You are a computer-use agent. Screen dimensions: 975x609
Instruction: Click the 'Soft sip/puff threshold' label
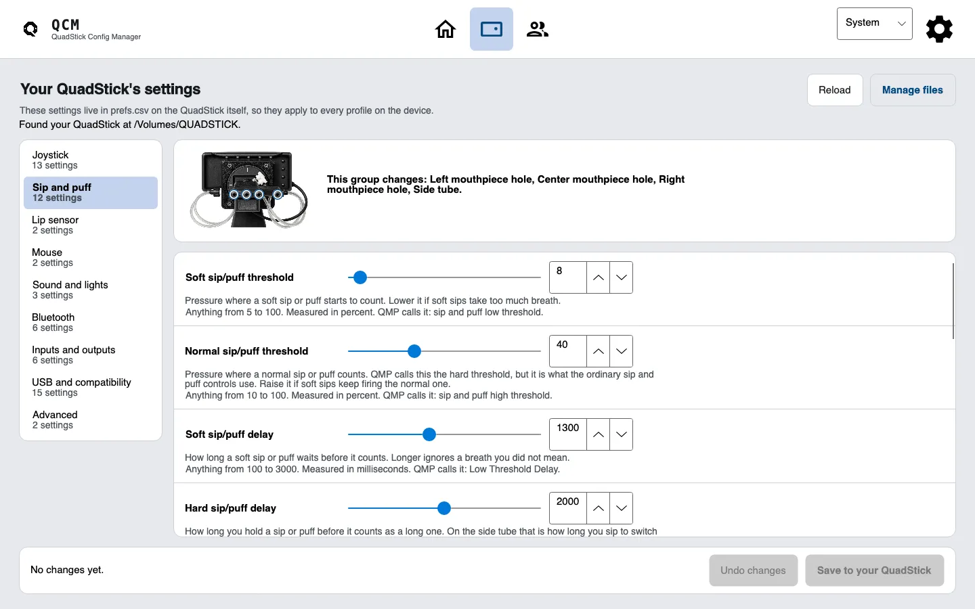point(240,277)
